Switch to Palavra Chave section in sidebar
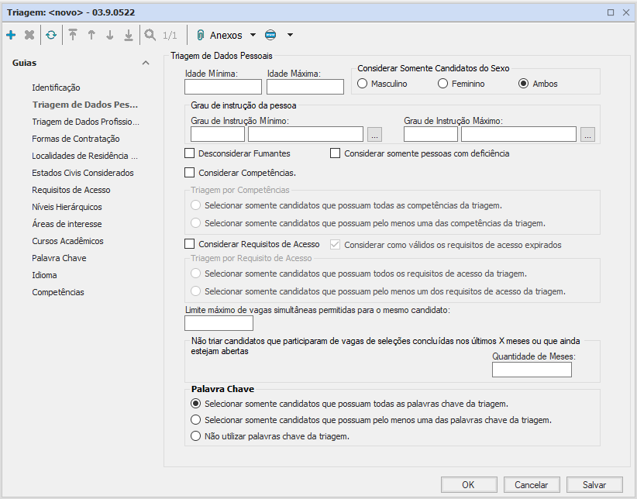Viewport: 637px width, 499px height. coord(59,258)
